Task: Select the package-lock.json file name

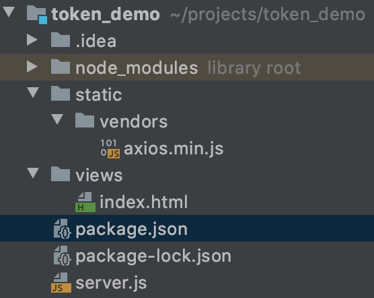Action: click(153, 256)
